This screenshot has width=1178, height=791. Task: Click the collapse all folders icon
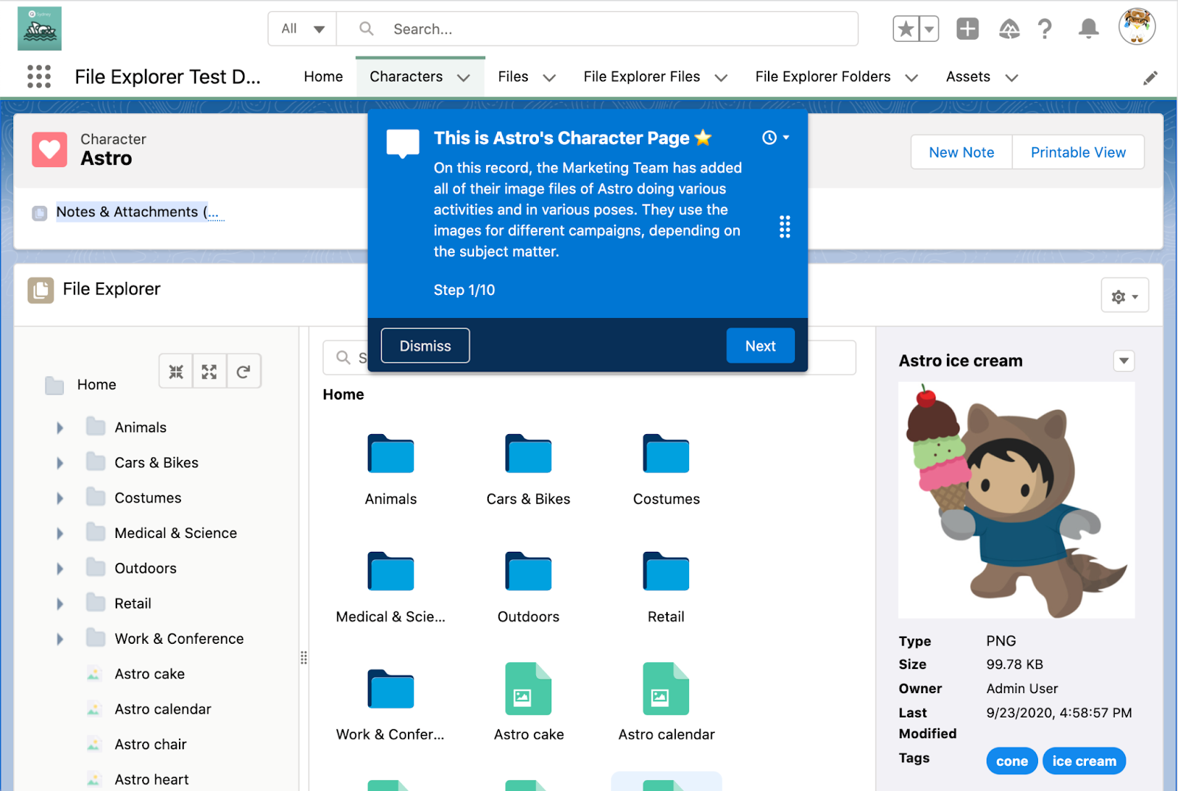coord(176,372)
